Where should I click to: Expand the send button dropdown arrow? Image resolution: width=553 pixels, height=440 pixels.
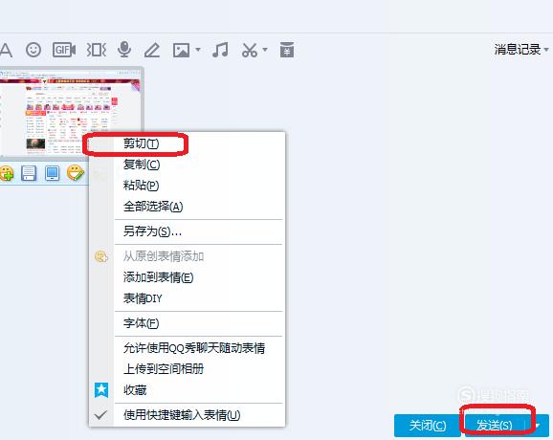[x=537, y=426]
